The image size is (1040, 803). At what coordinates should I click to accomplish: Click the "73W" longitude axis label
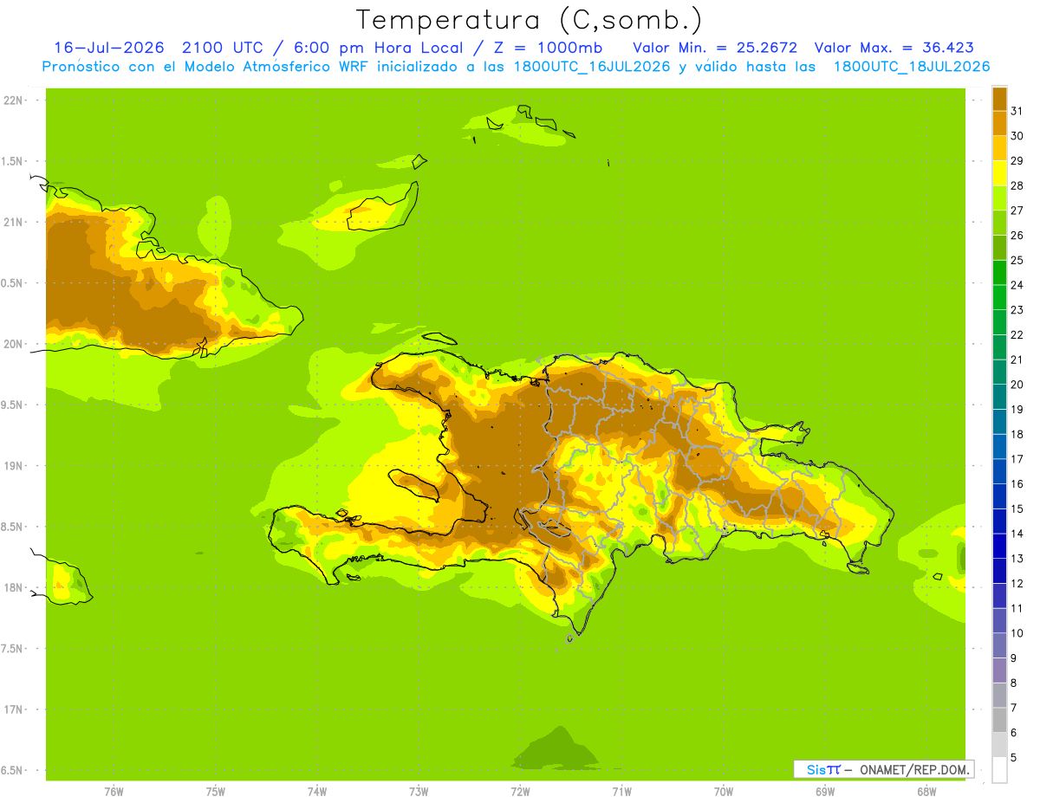click(419, 792)
